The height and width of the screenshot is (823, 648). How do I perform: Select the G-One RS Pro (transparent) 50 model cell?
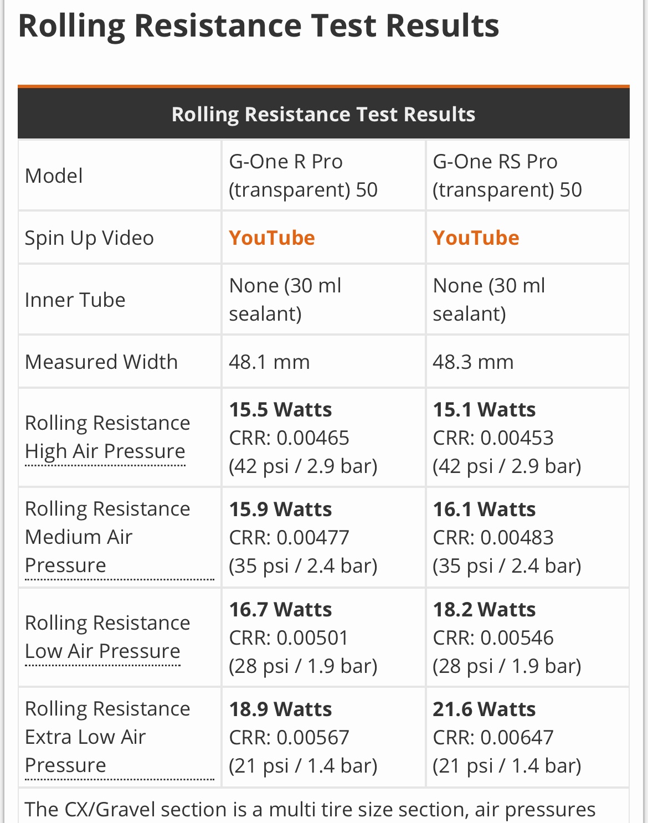pyautogui.click(x=507, y=176)
